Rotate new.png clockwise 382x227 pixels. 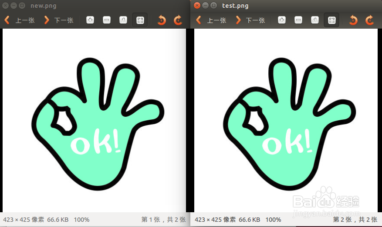[x=178, y=20]
